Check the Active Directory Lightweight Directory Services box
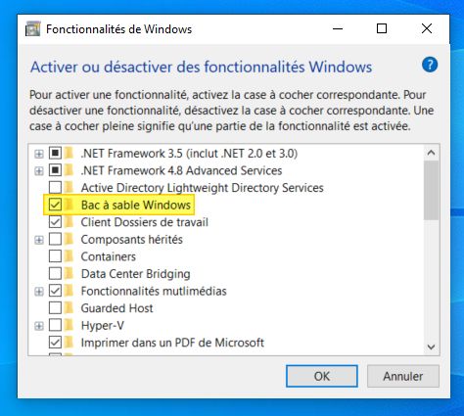This screenshot has height=416, width=464. pyautogui.click(x=55, y=187)
